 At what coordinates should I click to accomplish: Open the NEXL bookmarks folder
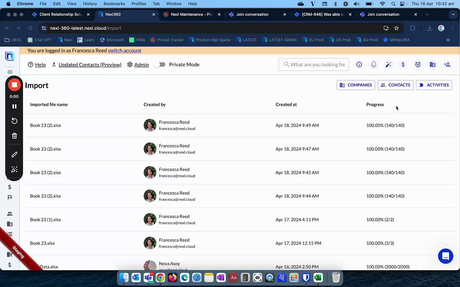coord(13,40)
